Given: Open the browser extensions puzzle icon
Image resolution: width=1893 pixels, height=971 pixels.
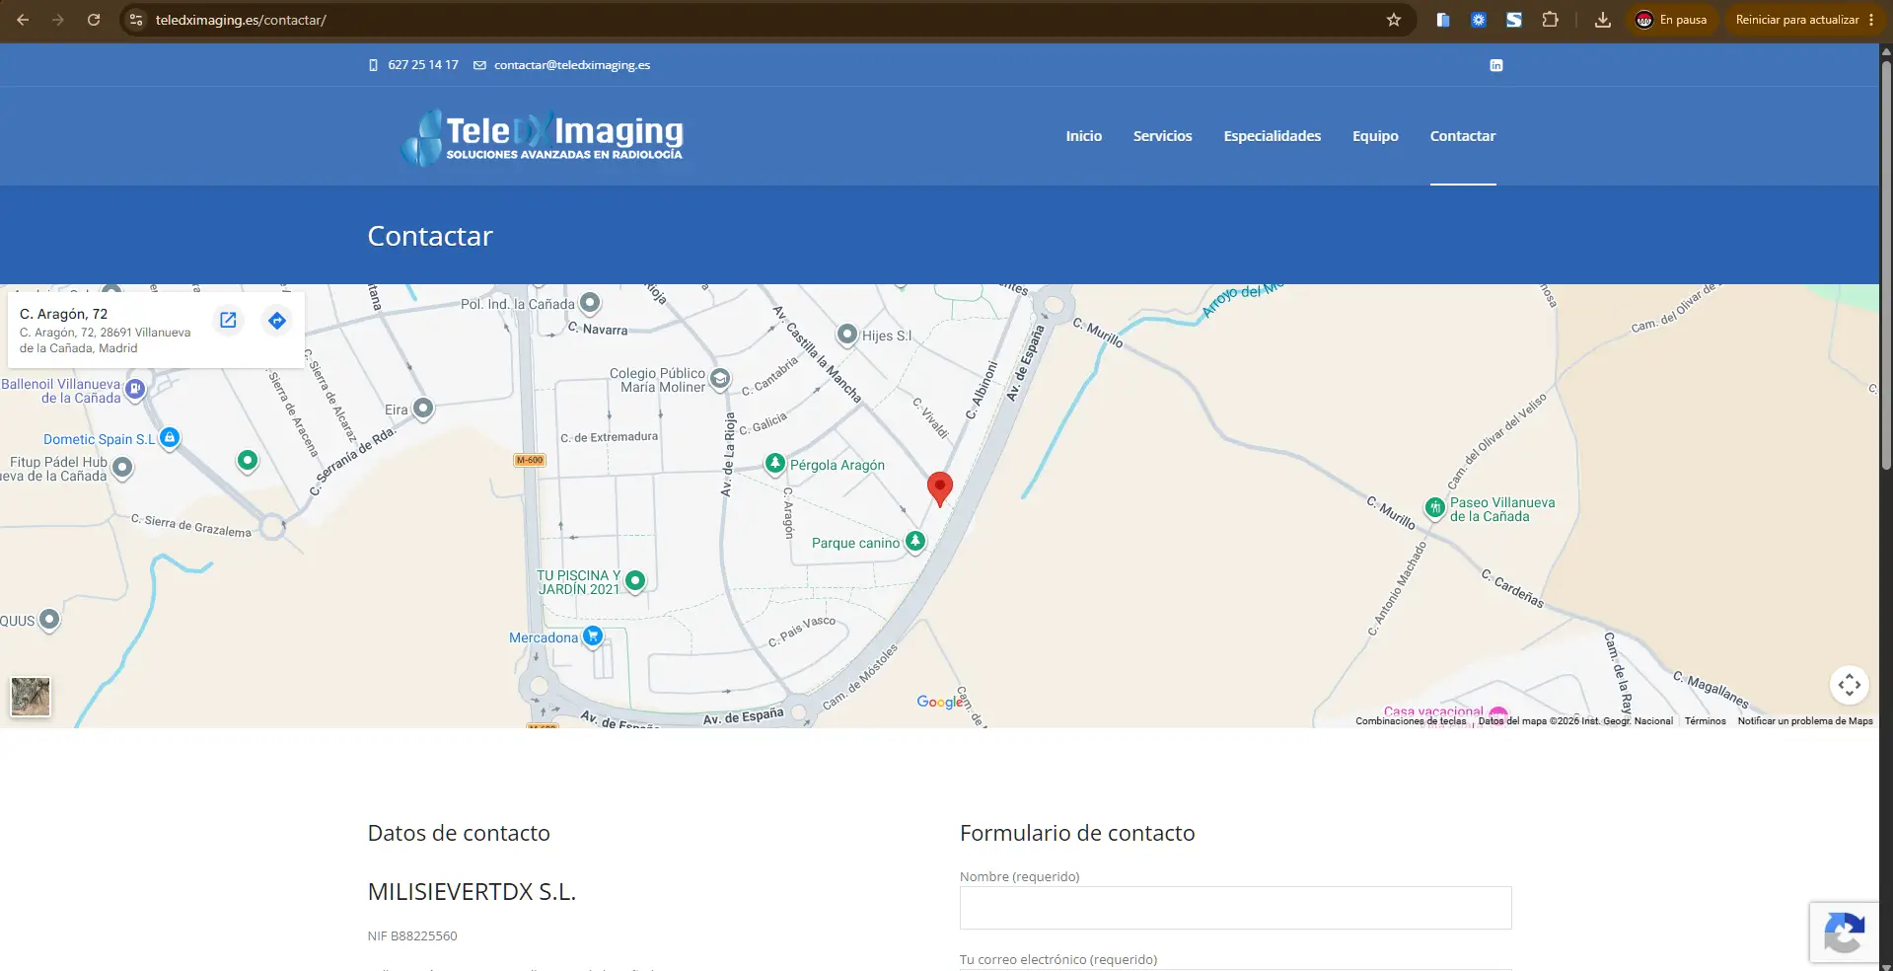Looking at the screenshot, I should [x=1550, y=20].
